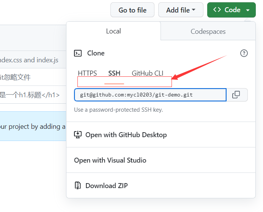
Task: Click the clone help question mark icon
Action: (x=244, y=53)
